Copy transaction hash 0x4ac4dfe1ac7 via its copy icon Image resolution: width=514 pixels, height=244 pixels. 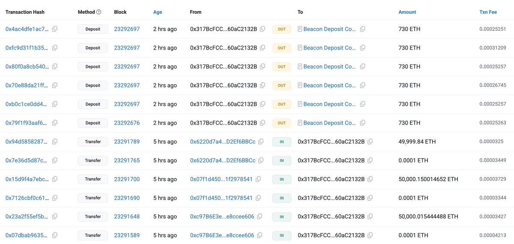click(55, 29)
